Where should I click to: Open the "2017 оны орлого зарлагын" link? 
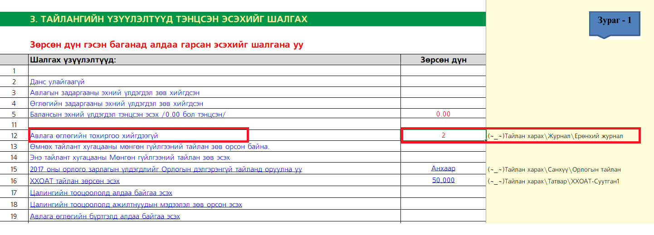[x=166, y=169]
